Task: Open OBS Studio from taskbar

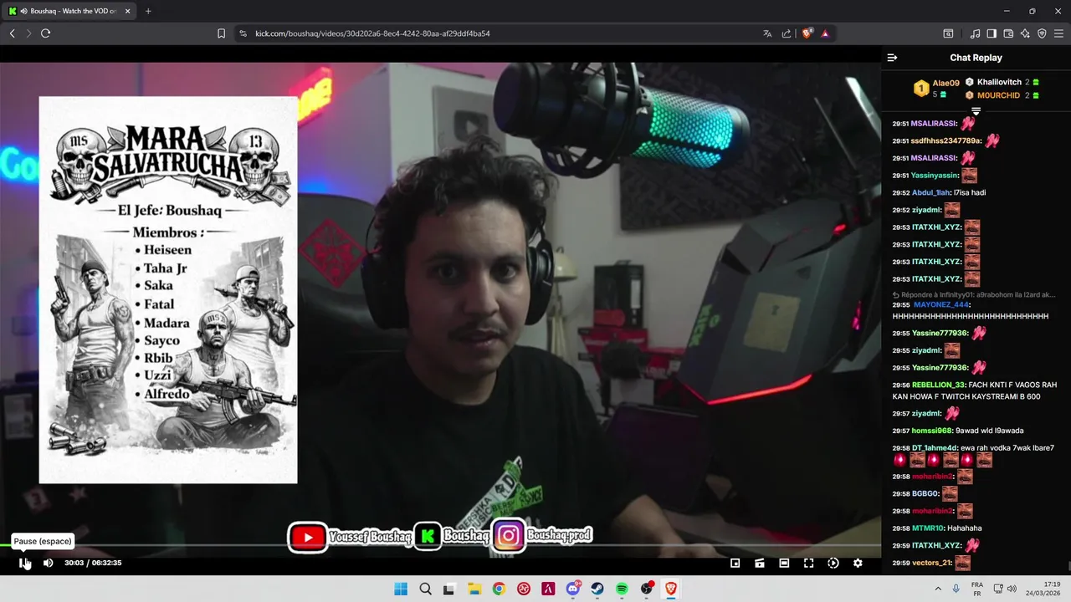Action: tap(647, 589)
